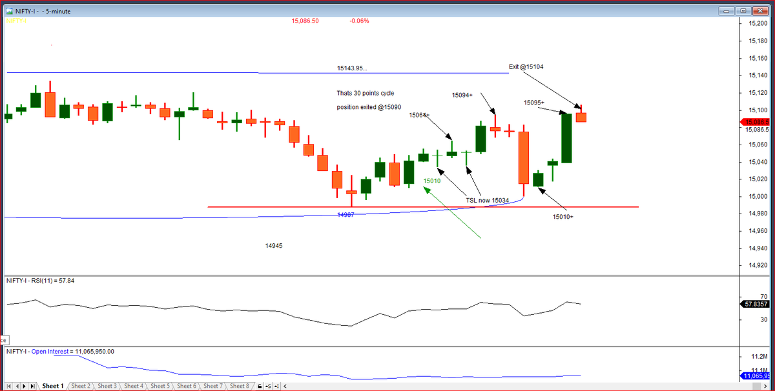Click the RSI axis level 70 label
The image size is (775, 391).
763,296
